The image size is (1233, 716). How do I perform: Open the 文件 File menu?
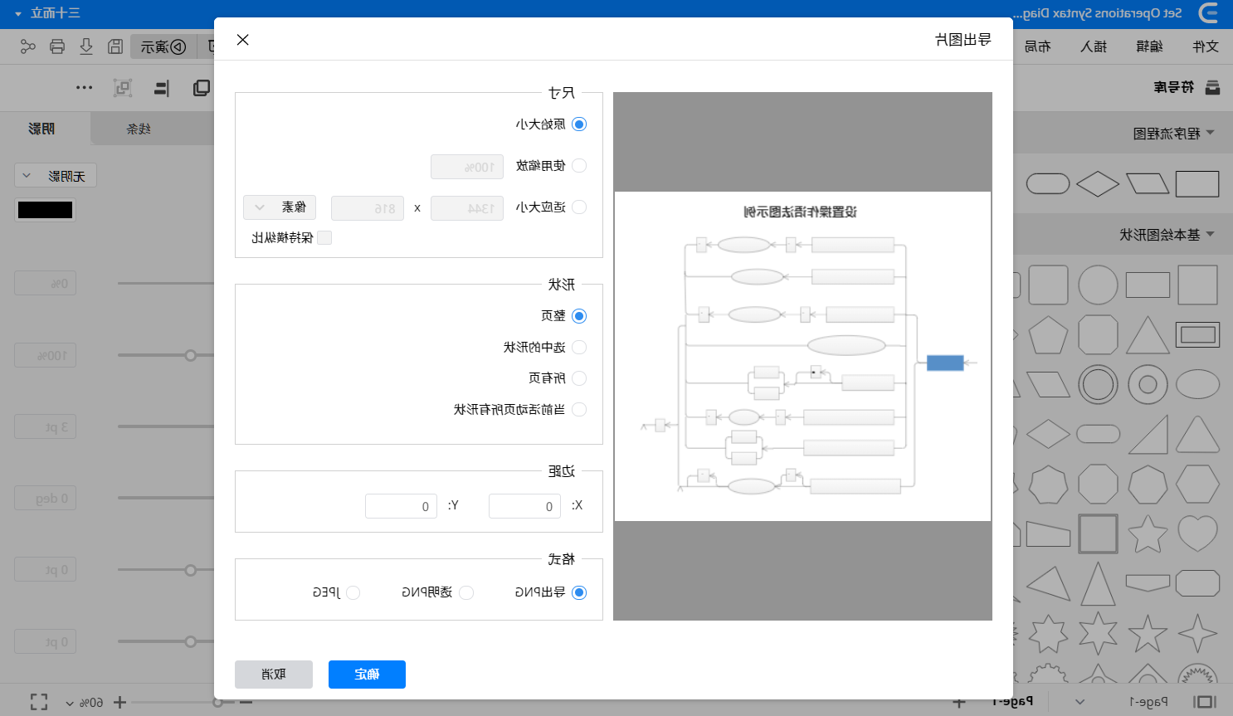[x=1205, y=46]
